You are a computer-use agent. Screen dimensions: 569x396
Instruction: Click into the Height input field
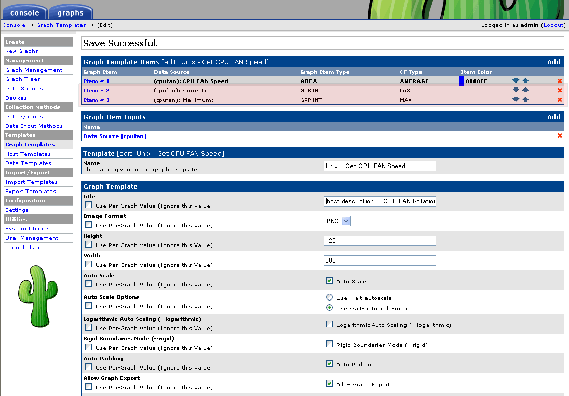pyautogui.click(x=380, y=241)
